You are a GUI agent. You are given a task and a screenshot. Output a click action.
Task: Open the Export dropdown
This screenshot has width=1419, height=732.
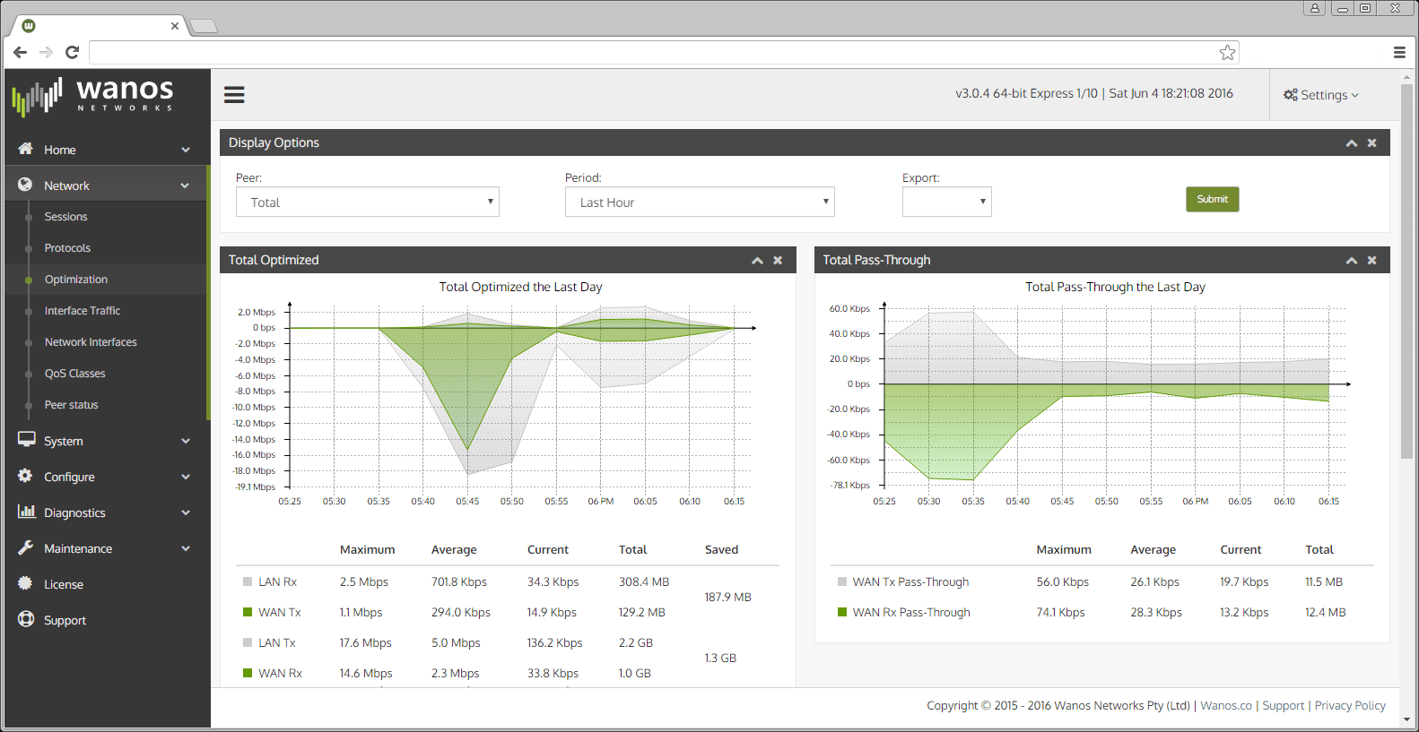pyautogui.click(x=946, y=202)
